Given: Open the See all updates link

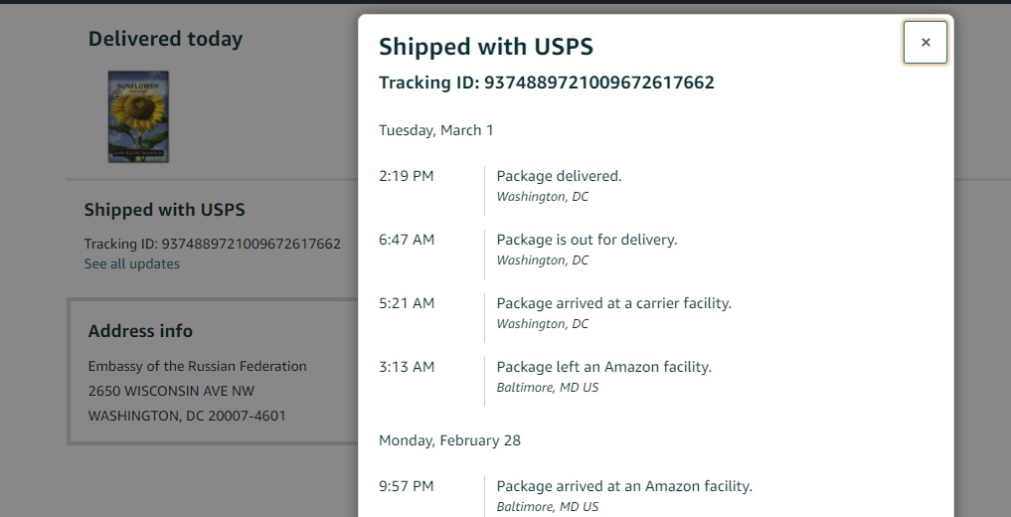Looking at the screenshot, I should tap(132, 264).
